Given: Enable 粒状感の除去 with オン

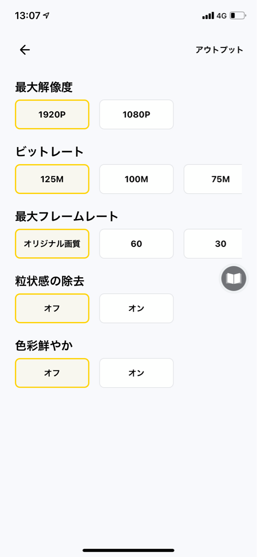Looking at the screenshot, I should coord(136,309).
